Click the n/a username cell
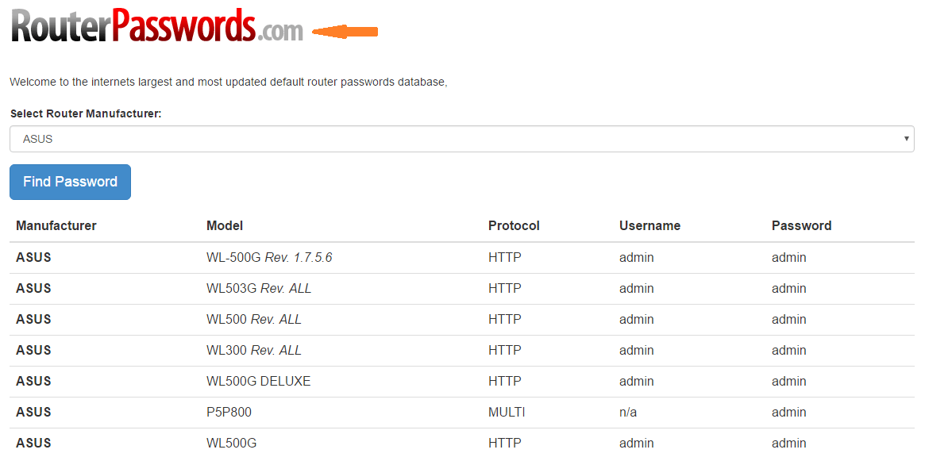Image resolution: width=925 pixels, height=461 pixels. pyautogui.click(x=628, y=412)
